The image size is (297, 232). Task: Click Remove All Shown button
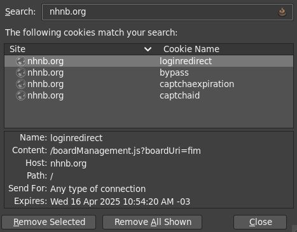coord(153,222)
